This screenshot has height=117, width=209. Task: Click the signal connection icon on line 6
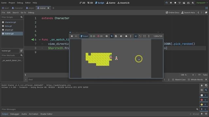tap(33, 40)
